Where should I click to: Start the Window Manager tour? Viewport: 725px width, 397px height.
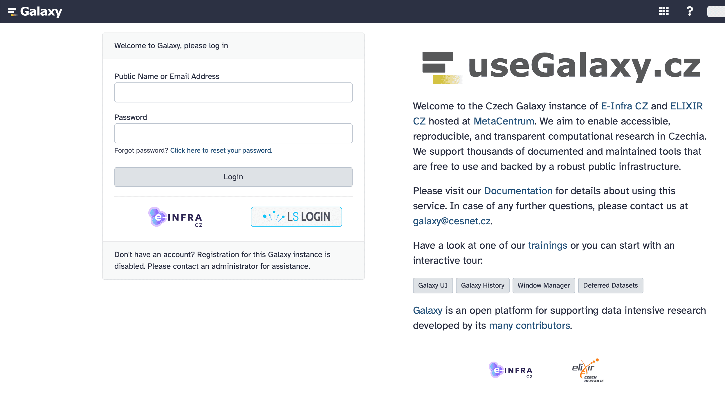point(543,285)
